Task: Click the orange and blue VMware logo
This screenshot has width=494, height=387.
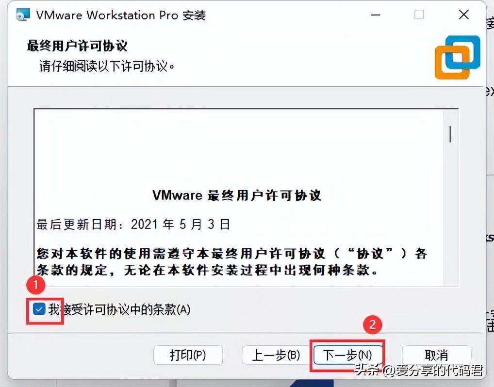Action: pyautogui.click(x=458, y=57)
